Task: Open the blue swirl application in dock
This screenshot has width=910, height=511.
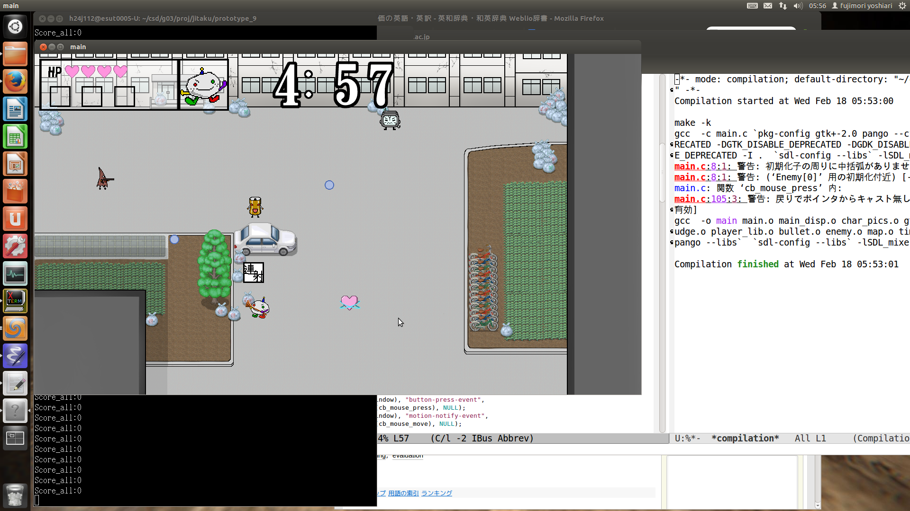Action: coord(15,328)
